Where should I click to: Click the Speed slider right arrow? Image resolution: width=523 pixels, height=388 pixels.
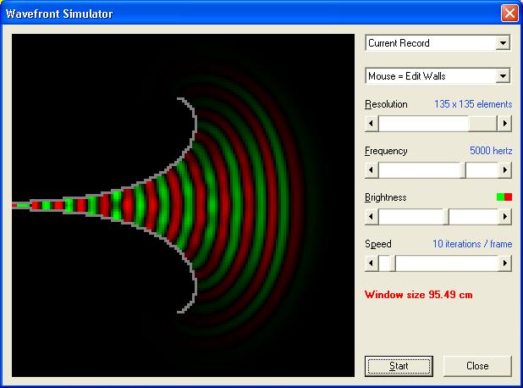coord(504,263)
